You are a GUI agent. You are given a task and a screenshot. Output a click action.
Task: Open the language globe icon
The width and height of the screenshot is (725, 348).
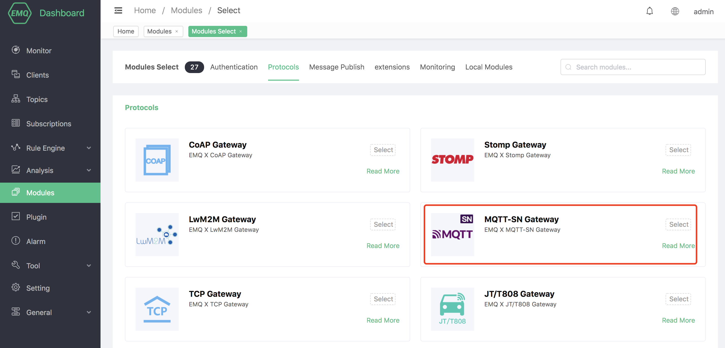[675, 11]
